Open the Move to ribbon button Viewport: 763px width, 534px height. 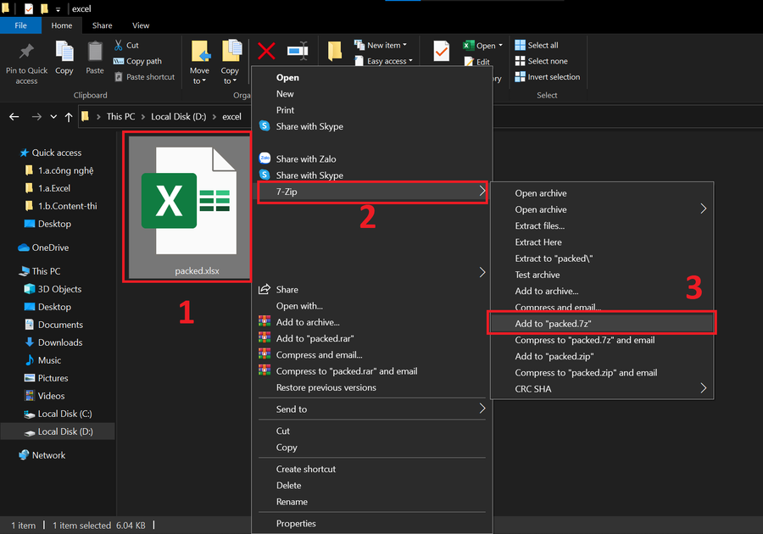point(199,62)
